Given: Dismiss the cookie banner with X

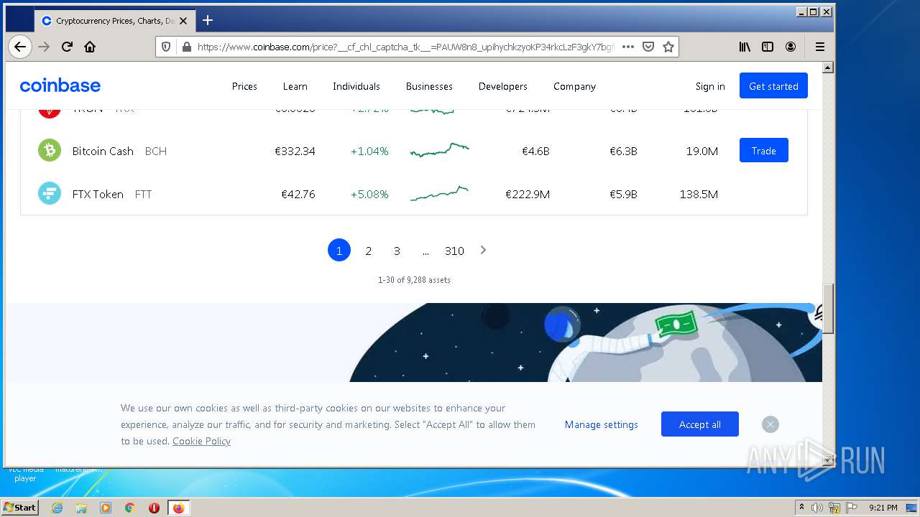Looking at the screenshot, I should coord(770,424).
